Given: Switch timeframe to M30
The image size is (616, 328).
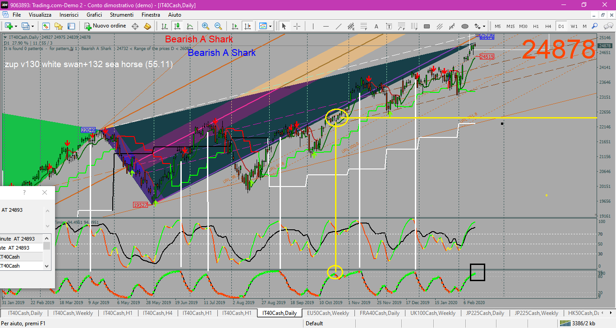Looking at the screenshot, I should 523,26.
